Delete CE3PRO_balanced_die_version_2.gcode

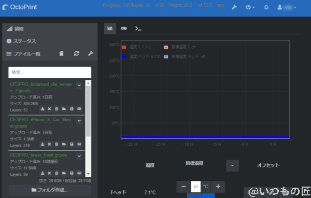click(x=56, y=109)
